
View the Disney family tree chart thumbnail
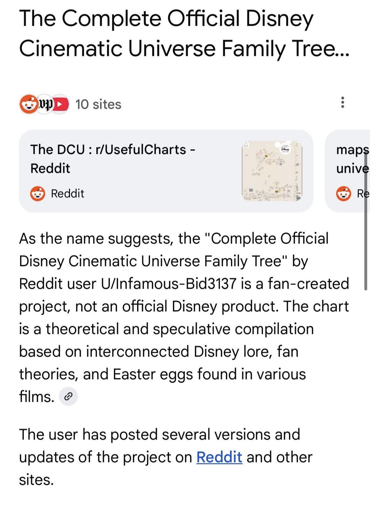point(272,171)
